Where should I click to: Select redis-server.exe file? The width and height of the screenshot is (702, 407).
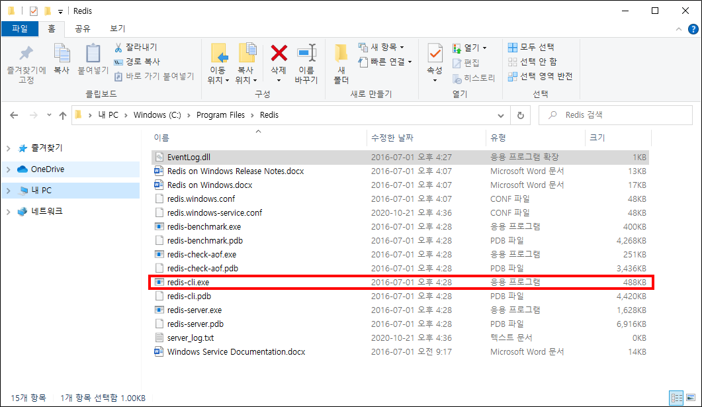click(x=400, y=310)
